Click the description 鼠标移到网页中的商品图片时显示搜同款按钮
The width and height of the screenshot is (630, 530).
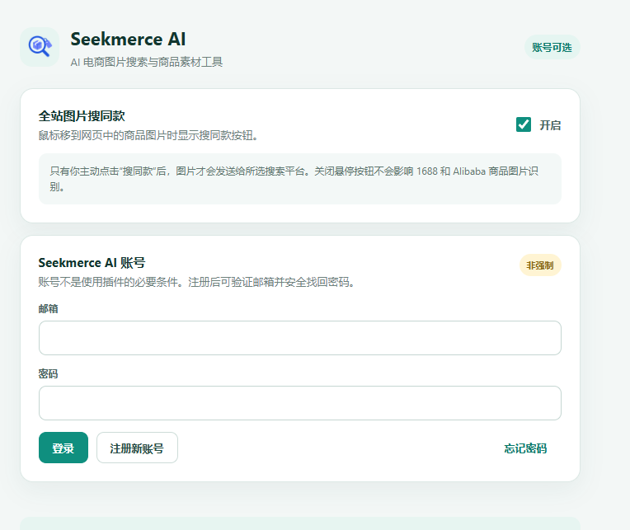click(148, 135)
